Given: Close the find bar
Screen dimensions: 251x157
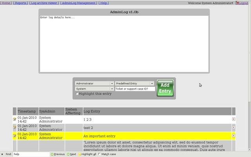Looking at the screenshot, I should coord(2,154).
